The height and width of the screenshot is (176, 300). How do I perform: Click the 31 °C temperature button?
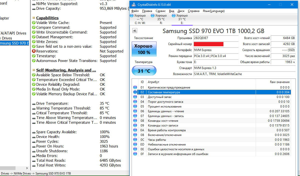(144, 71)
